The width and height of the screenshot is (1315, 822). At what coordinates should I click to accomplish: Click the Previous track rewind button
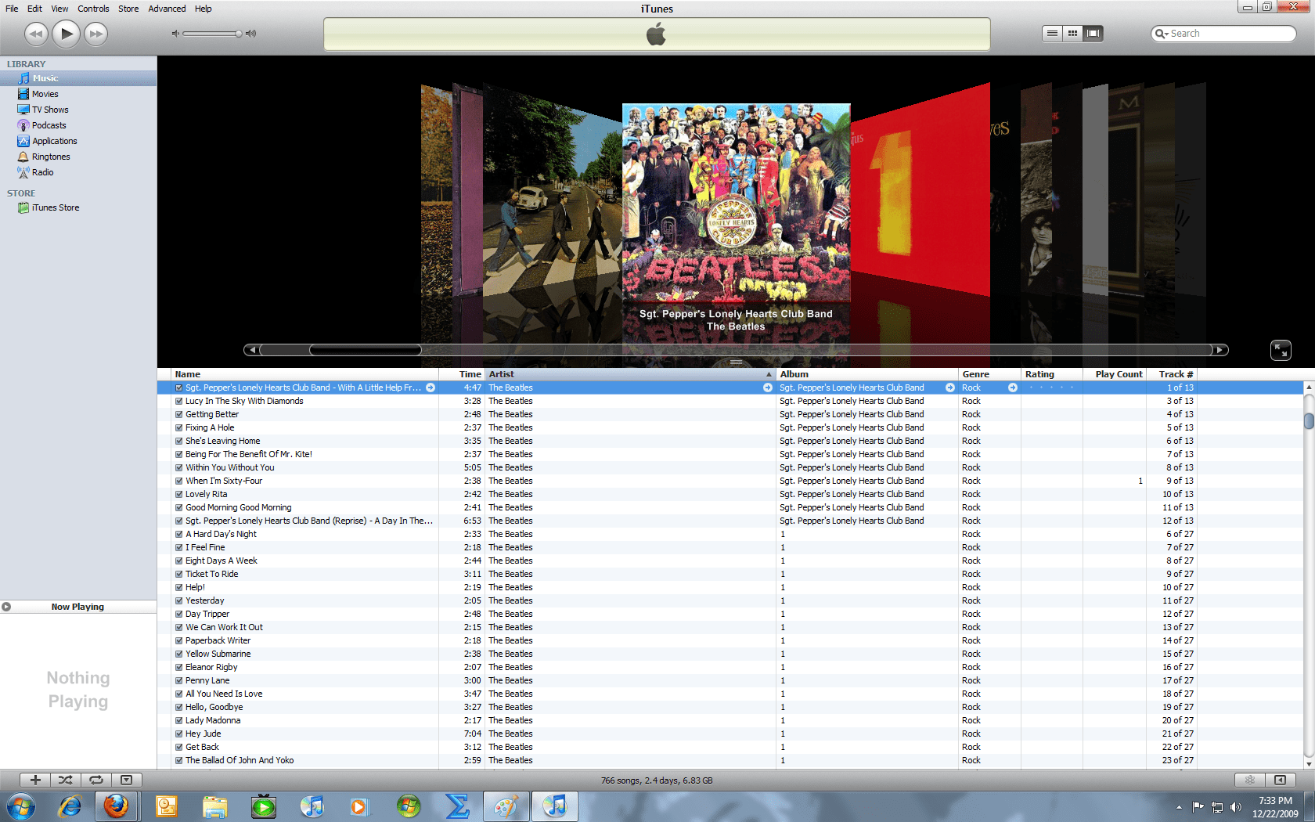tap(36, 34)
